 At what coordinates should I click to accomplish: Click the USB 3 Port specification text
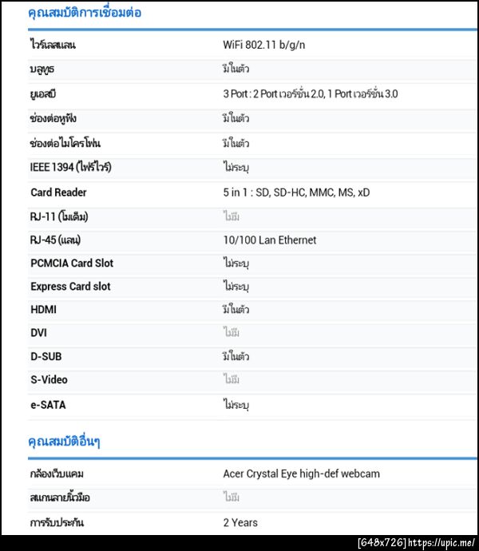pos(311,94)
